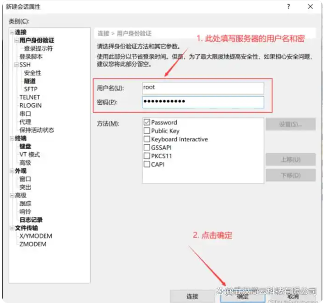Collapse the 终端 category node
327x304 pixels.
(x=12, y=138)
